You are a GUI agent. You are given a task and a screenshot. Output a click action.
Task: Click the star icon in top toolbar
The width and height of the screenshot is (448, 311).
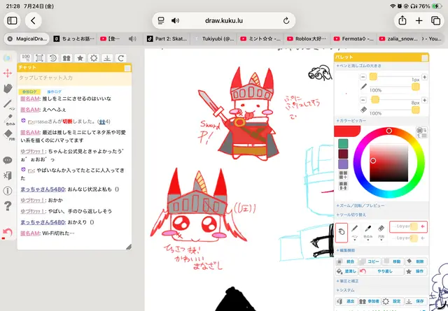pyautogui.click(x=80, y=58)
